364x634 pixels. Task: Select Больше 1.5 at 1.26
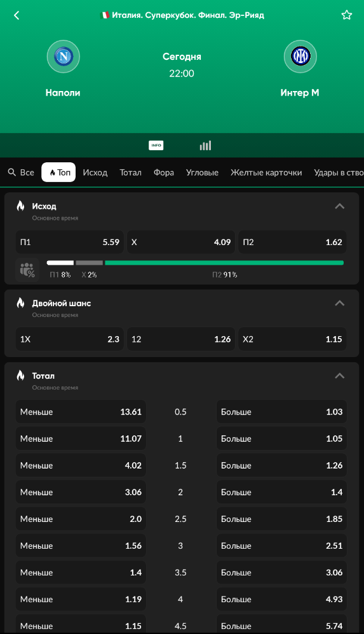point(281,465)
